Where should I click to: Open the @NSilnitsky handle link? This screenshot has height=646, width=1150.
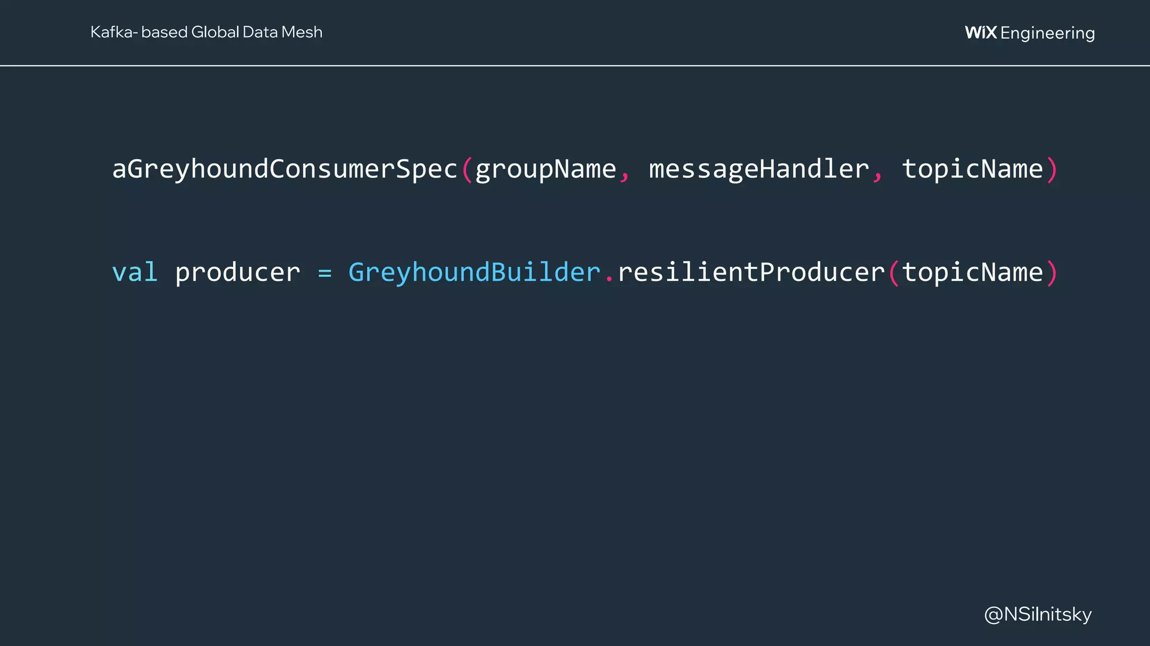tap(1038, 614)
